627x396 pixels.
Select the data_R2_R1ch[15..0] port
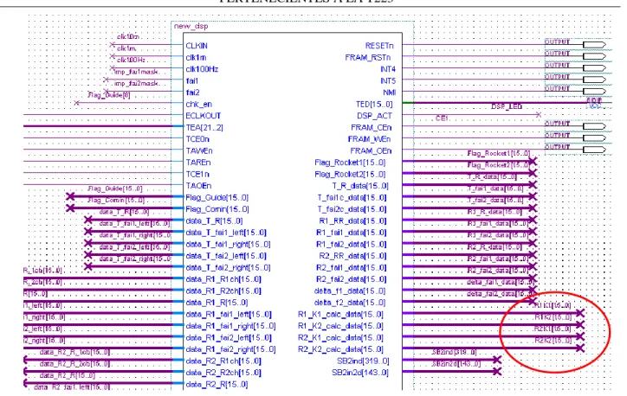223,361
